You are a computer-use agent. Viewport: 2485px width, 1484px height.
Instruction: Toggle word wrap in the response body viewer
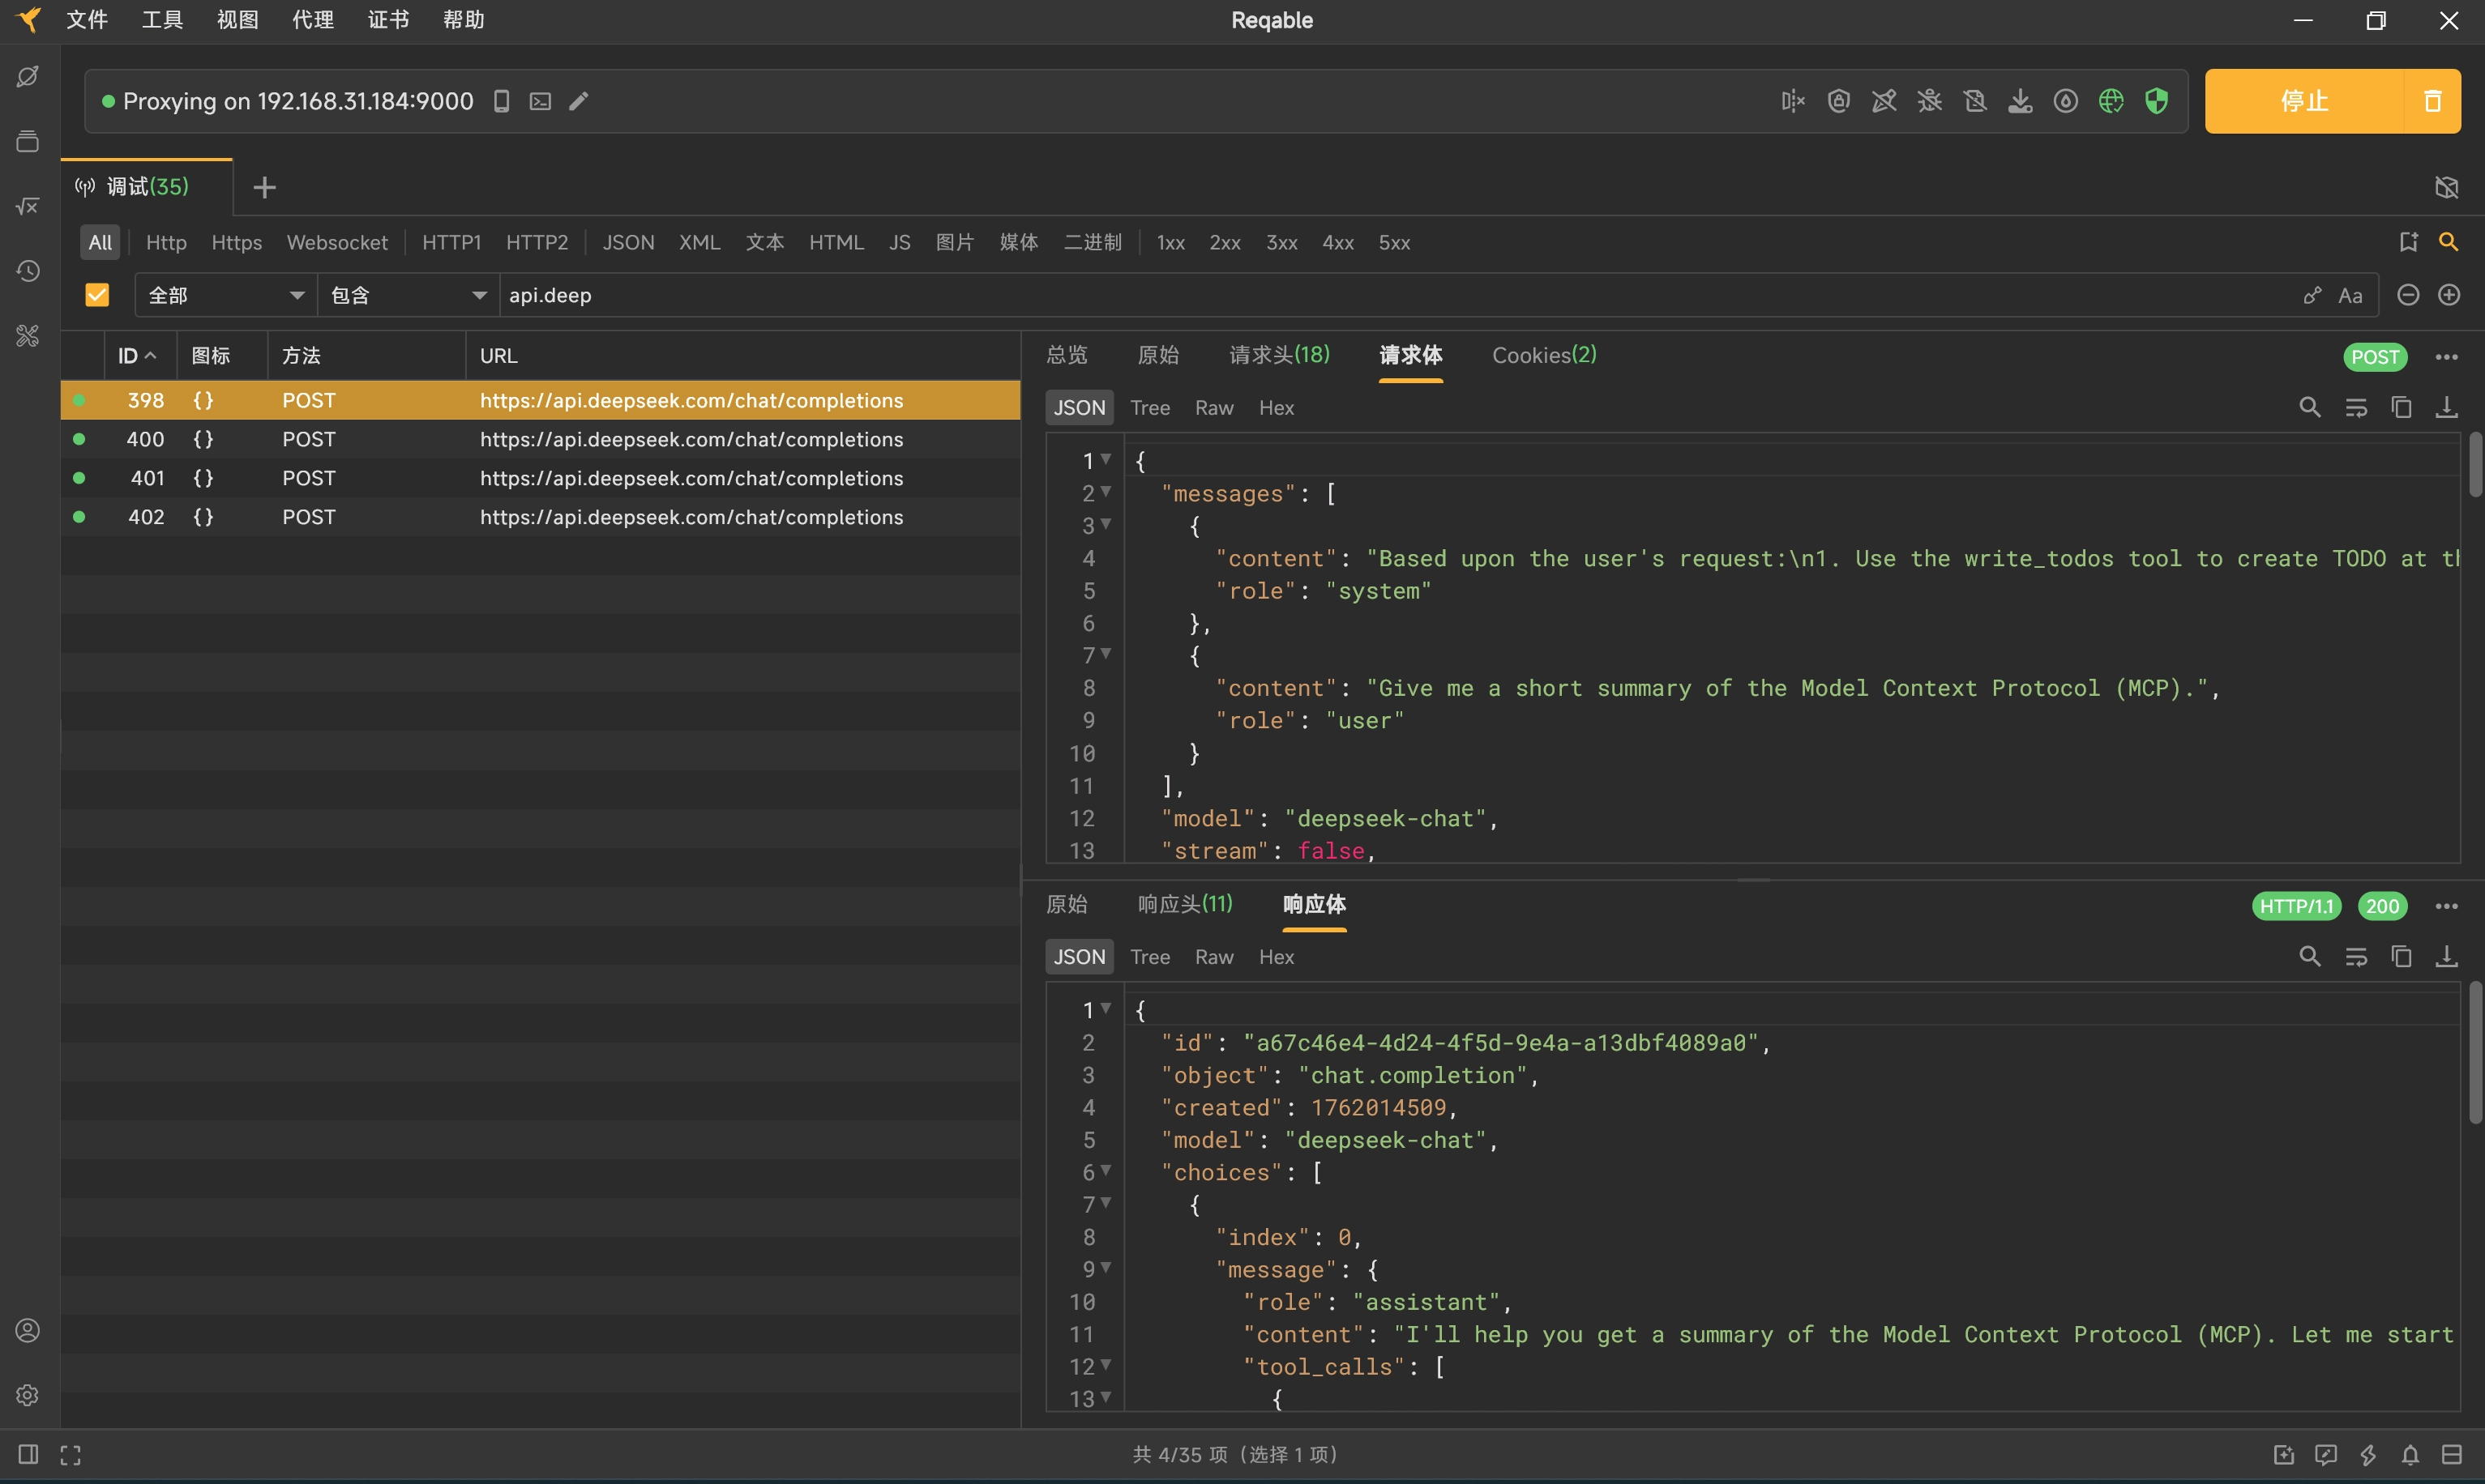click(2356, 956)
